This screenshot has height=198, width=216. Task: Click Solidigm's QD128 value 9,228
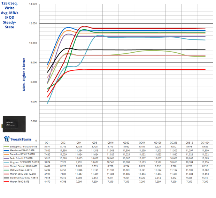[x=158, y=147]
